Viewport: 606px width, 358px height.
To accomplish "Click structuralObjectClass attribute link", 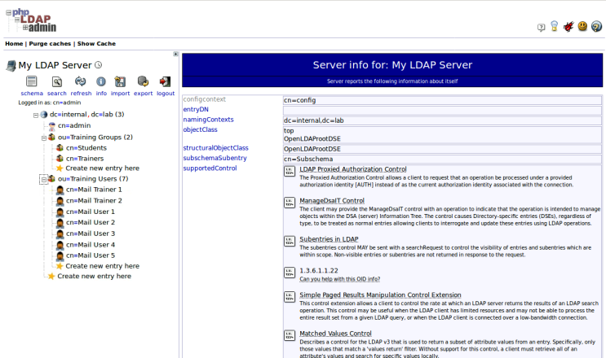I will 215,148.
